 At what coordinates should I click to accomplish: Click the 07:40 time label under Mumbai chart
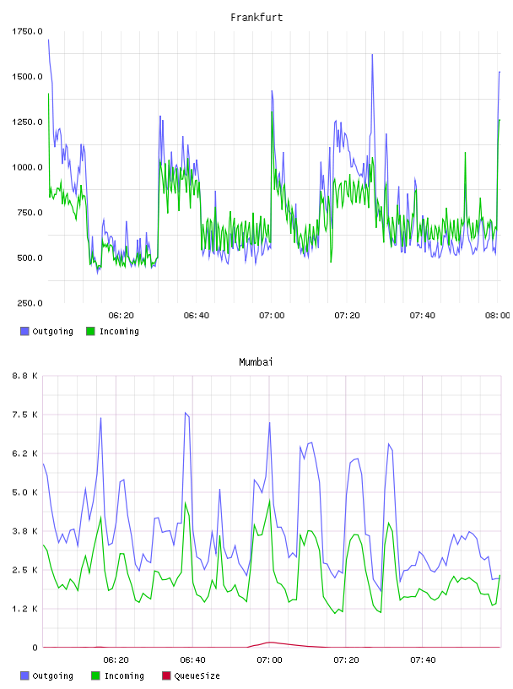pos(423,659)
